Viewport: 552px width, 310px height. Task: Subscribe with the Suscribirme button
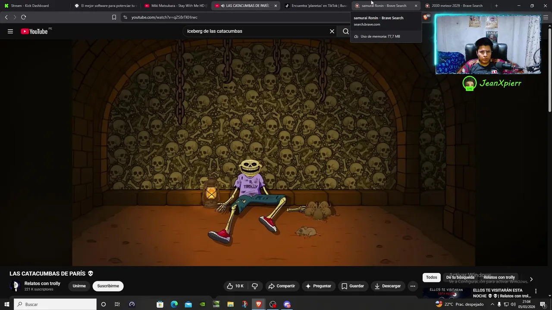pyautogui.click(x=108, y=286)
